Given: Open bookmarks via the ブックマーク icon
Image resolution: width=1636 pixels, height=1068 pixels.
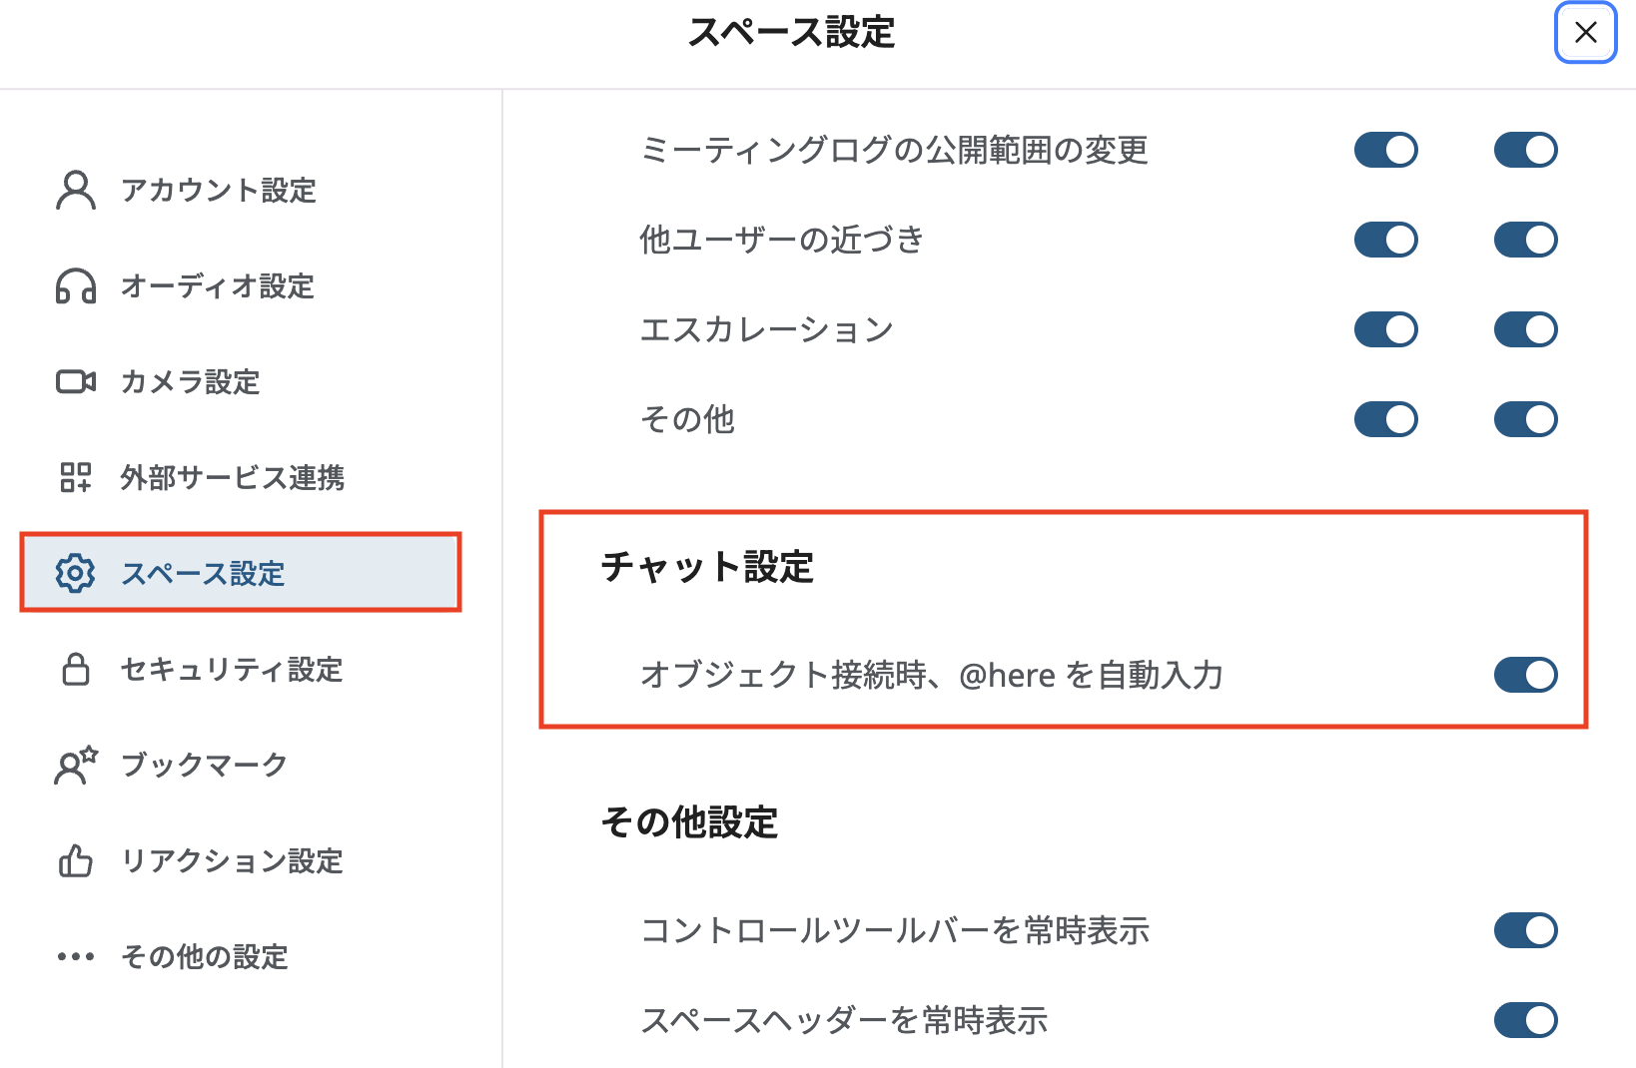Looking at the screenshot, I should pyautogui.click(x=73, y=765).
